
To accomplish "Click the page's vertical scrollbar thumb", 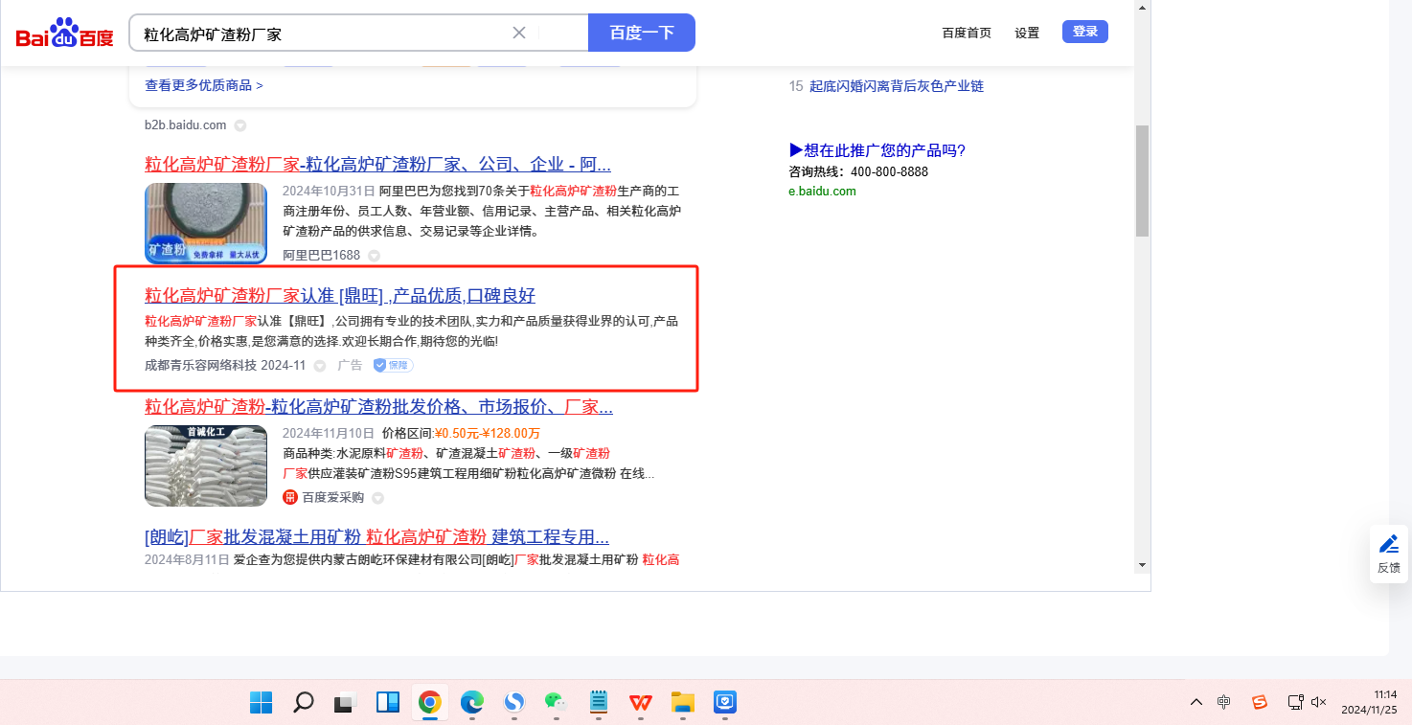I will (x=1142, y=180).
